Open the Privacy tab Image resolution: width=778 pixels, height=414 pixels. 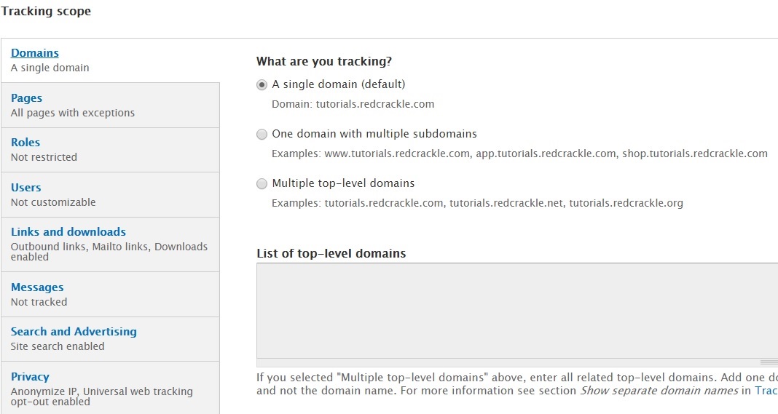110,388
